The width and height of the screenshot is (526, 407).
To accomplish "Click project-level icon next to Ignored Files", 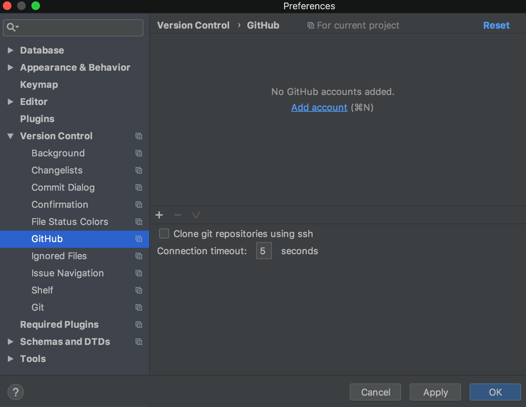I will click(x=139, y=256).
